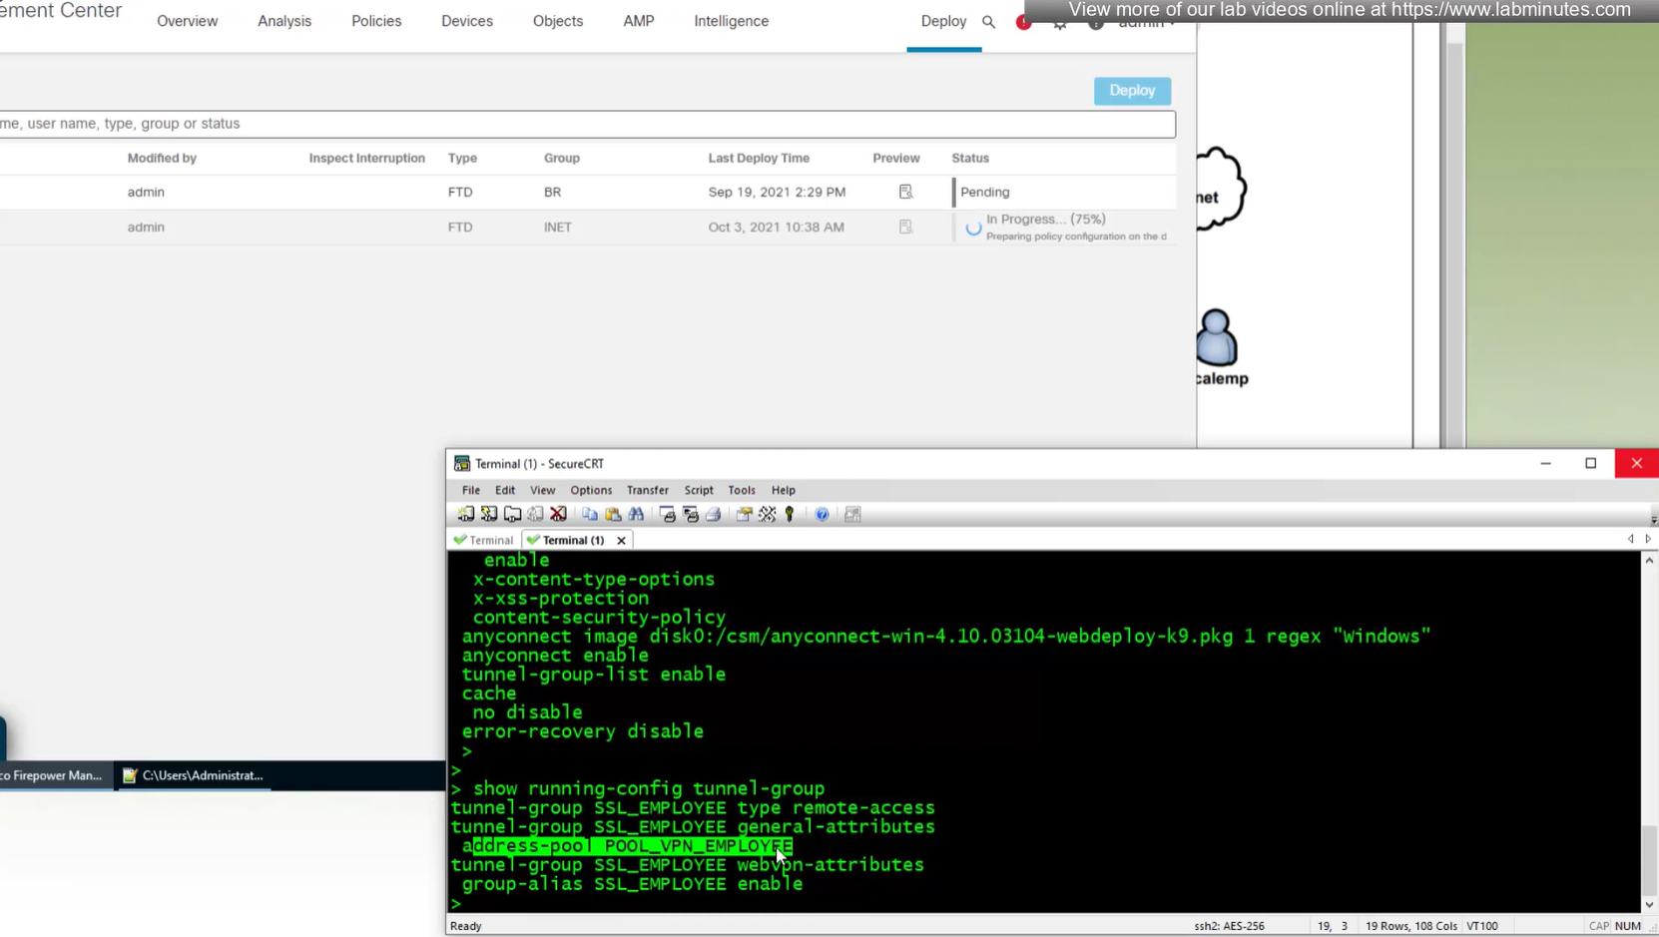Click the Copy icon in SecureCRT toolbar

[x=590, y=514]
